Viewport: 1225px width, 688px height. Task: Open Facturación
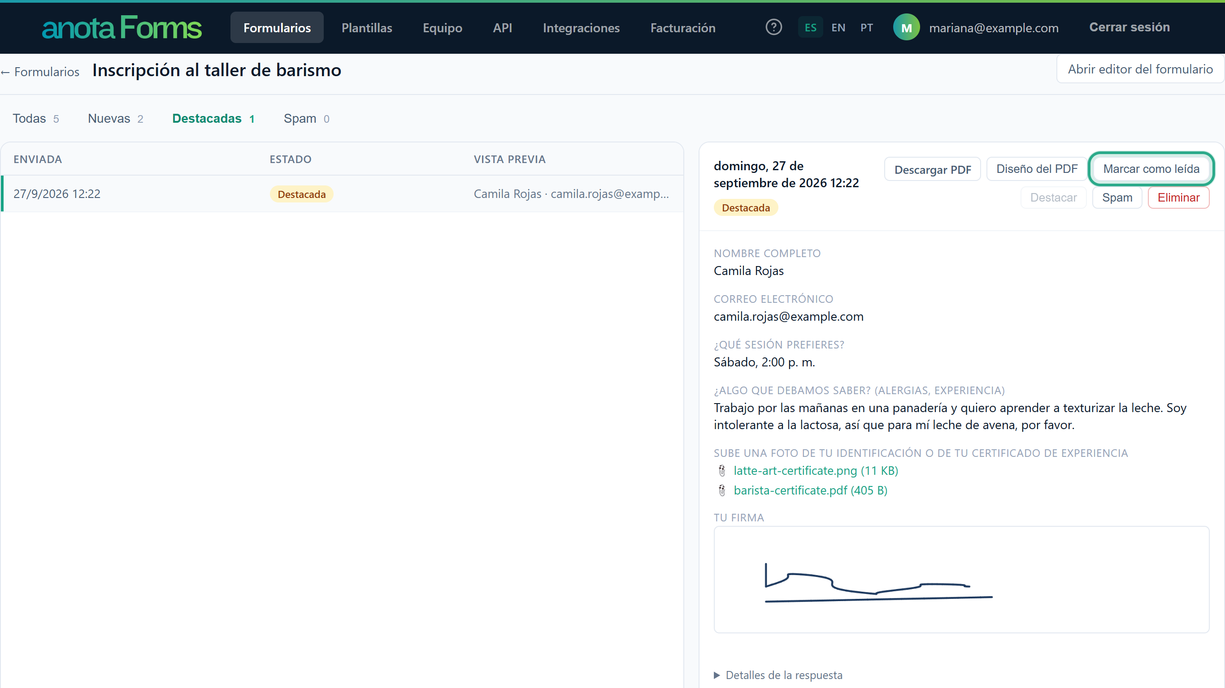pyautogui.click(x=683, y=28)
